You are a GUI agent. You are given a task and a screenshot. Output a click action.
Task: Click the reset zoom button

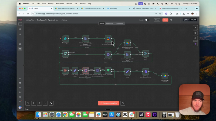click(45, 103)
